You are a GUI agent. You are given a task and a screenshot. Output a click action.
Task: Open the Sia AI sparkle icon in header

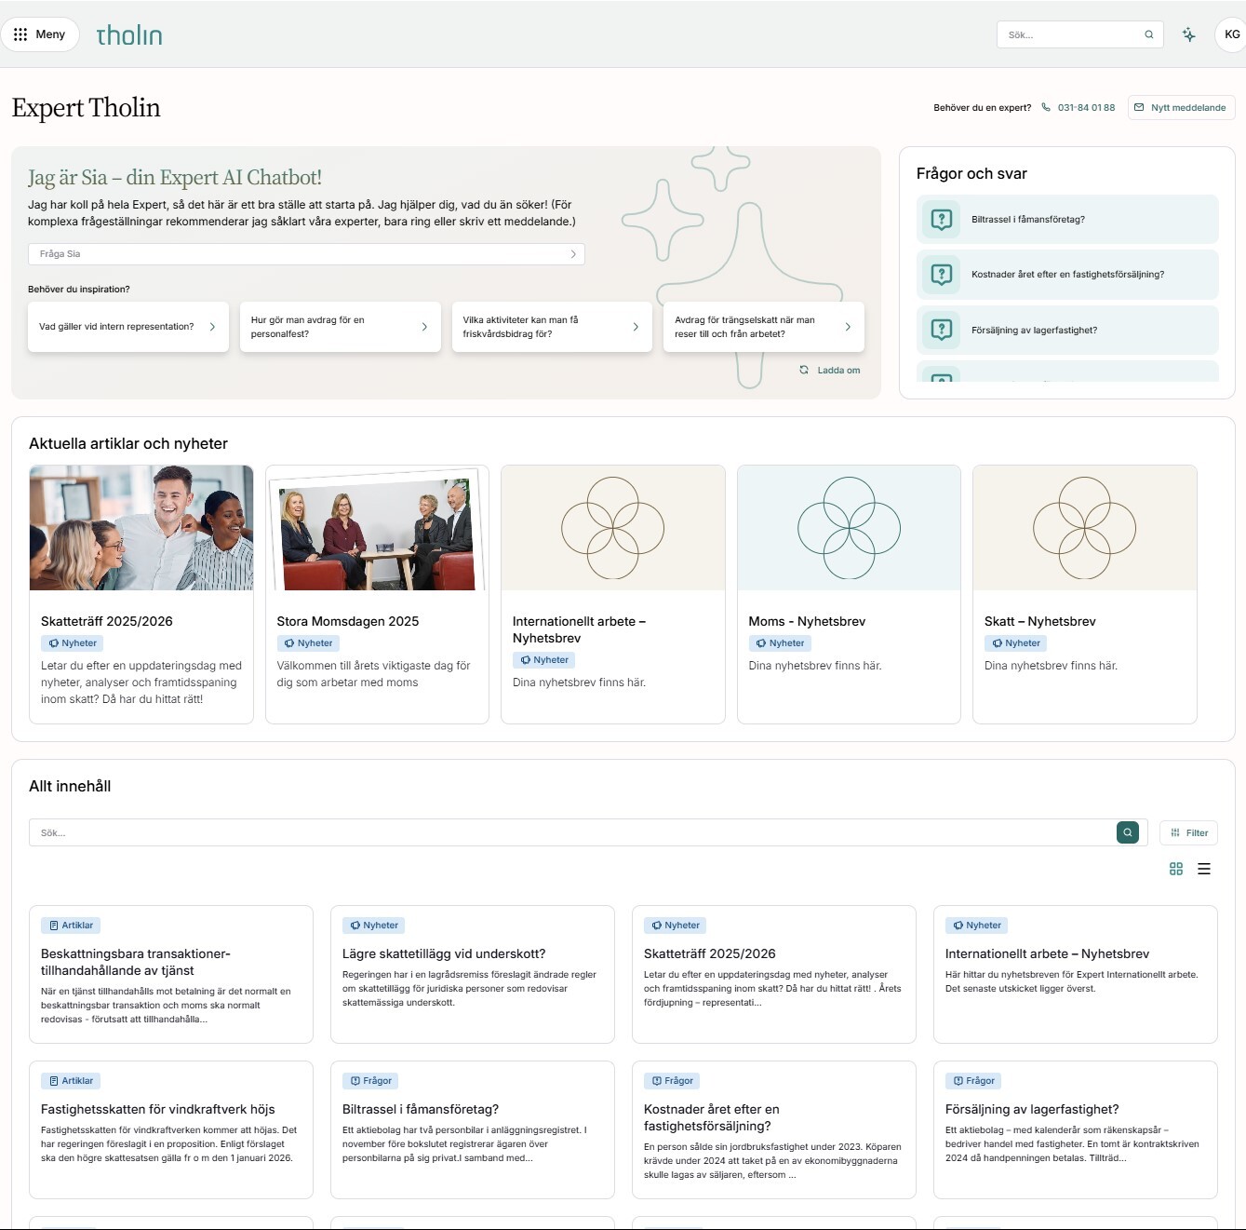click(1188, 34)
